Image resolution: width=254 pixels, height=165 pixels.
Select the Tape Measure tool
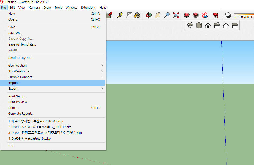[120, 15]
